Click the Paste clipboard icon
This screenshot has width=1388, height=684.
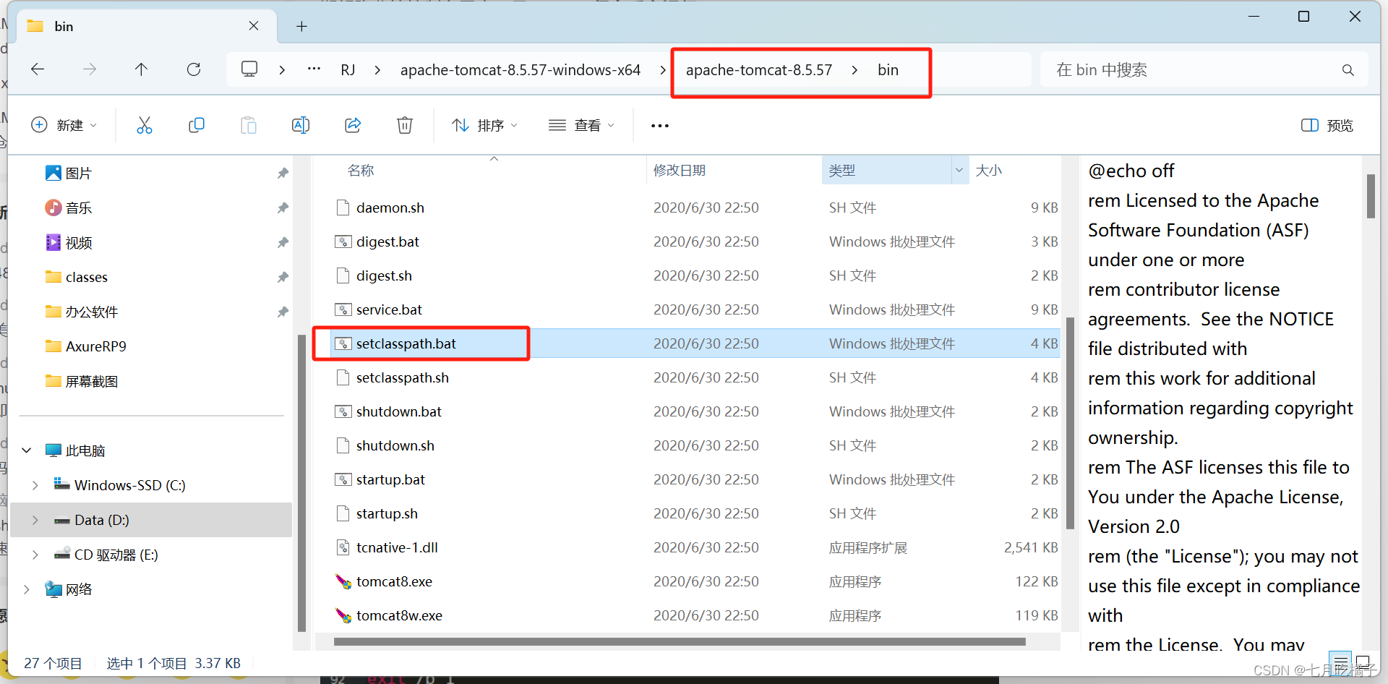pos(249,125)
